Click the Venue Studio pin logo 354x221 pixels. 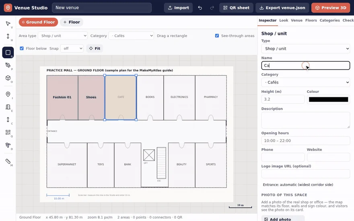pos(8,8)
